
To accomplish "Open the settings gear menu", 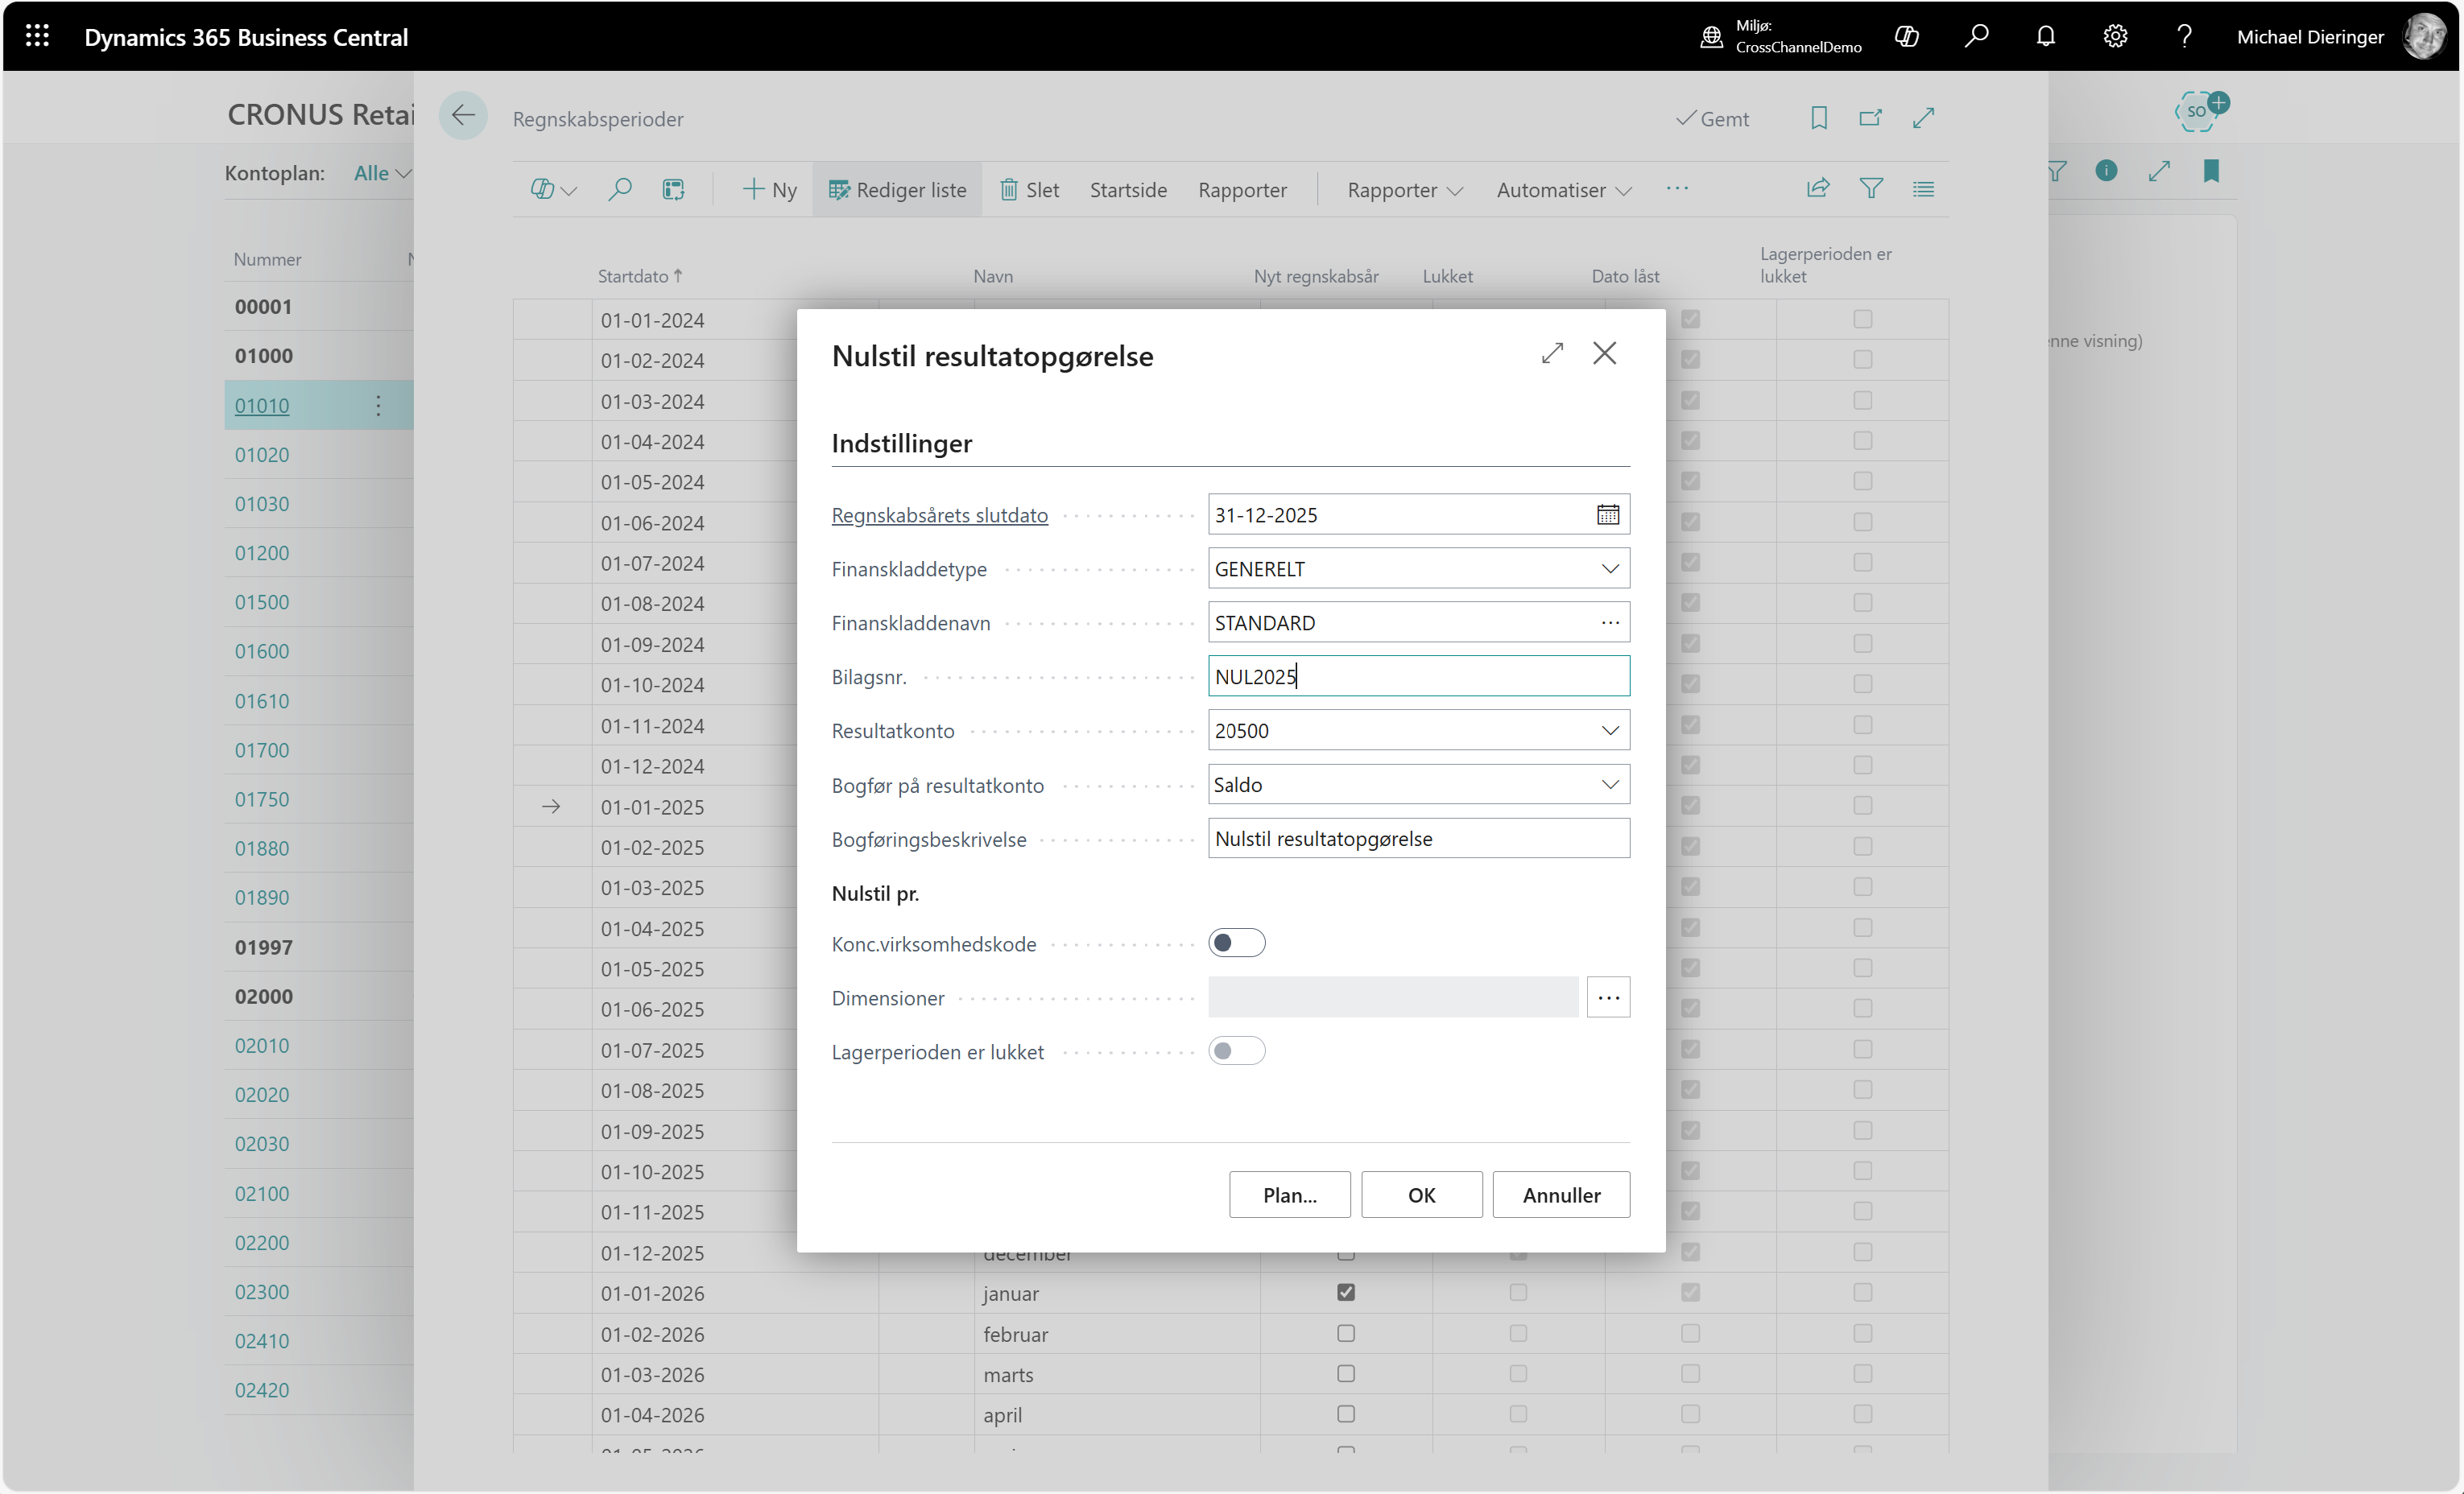I will [2114, 37].
